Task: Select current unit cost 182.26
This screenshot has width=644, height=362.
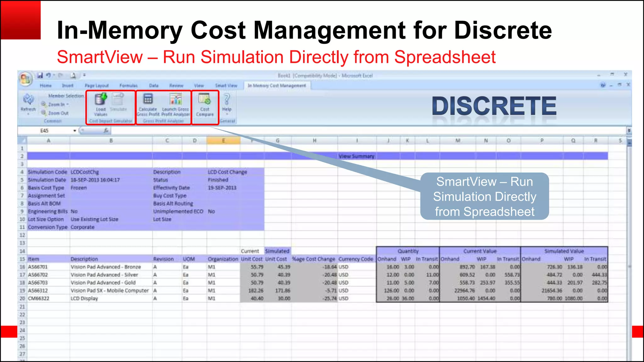Action: click(x=252, y=290)
